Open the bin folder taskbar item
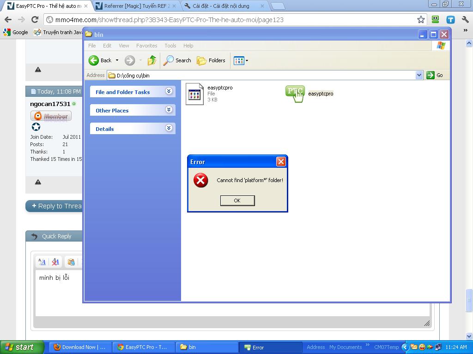This screenshot has height=354, width=473. (206, 347)
